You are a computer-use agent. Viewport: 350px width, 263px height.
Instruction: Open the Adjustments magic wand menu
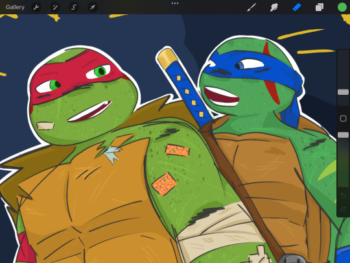pyautogui.click(x=55, y=7)
